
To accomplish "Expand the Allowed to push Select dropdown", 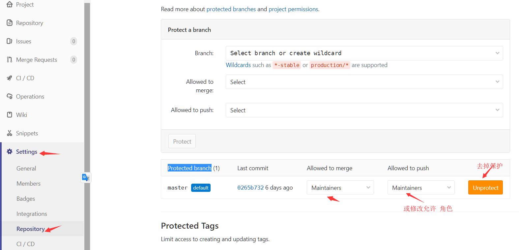I will pyautogui.click(x=364, y=110).
